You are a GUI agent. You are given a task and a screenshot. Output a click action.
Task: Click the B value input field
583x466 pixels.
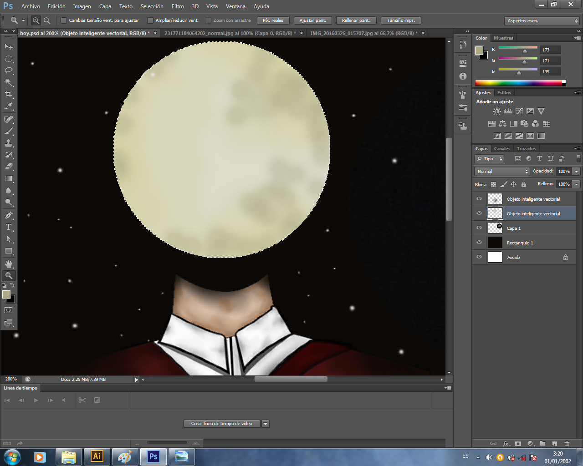(x=551, y=71)
